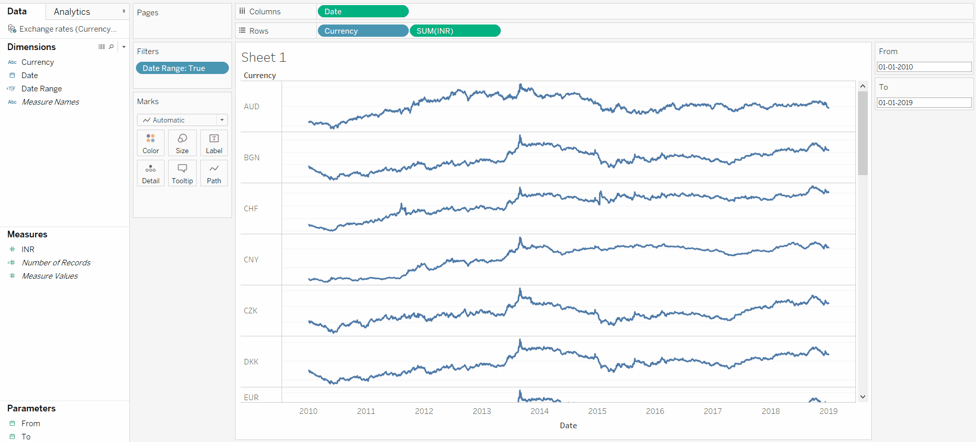Click the 2012 axis tick label

(x=424, y=411)
